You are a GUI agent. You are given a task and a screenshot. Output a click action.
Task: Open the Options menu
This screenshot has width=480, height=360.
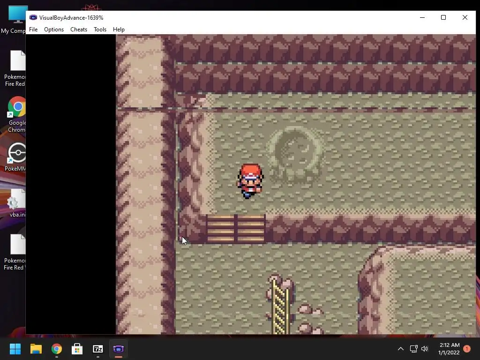click(x=54, y=30)
